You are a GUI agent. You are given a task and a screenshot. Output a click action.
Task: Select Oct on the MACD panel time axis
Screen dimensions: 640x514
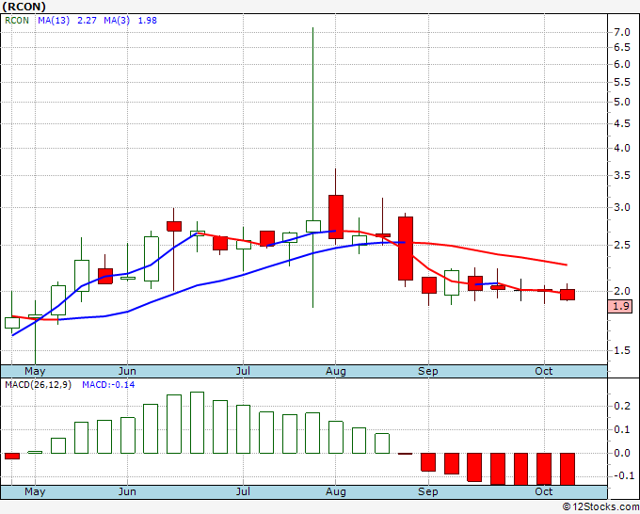(545, 491)
